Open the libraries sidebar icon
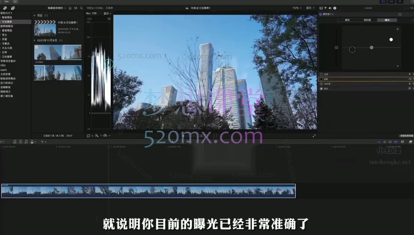This screenshot has height=235, width=414. 4,9
